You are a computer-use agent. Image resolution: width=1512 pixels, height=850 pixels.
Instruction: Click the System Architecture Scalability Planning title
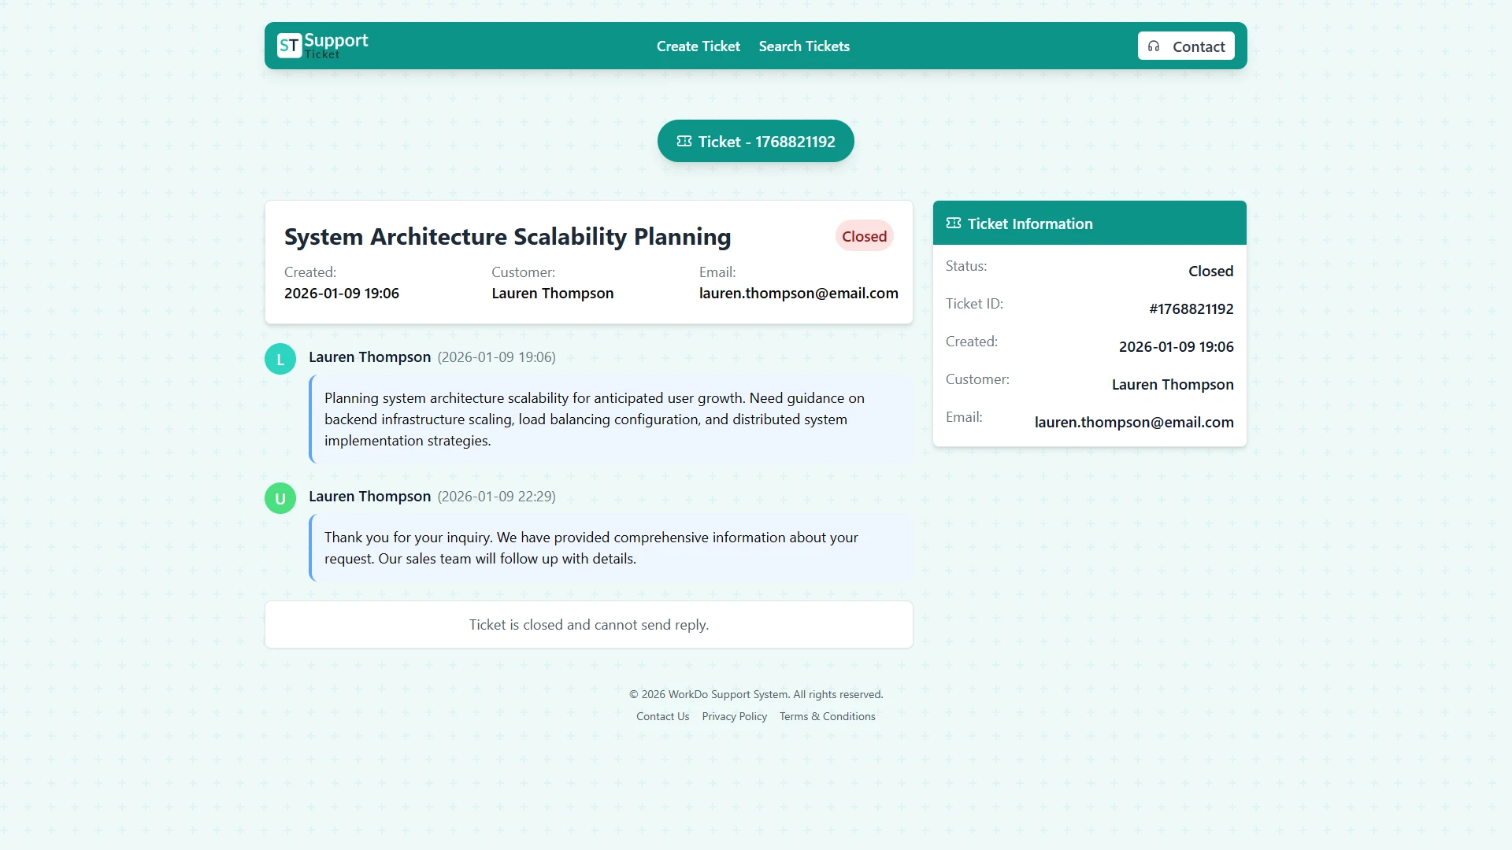pyautogui.click(x=507, y=237)
